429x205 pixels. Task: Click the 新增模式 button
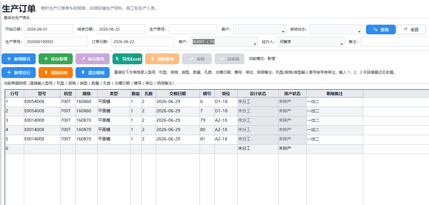tap(18, 59)
